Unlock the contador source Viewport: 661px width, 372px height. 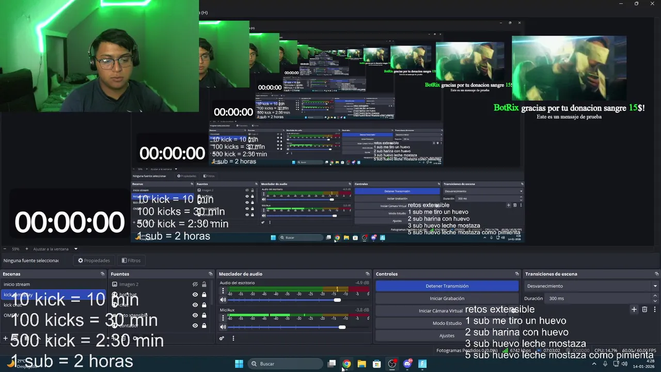click(204, 326)
